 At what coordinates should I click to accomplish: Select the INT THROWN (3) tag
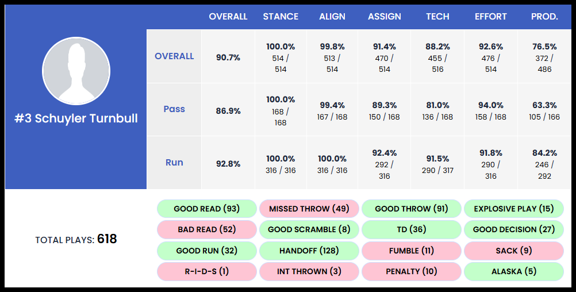pos(309,271)
